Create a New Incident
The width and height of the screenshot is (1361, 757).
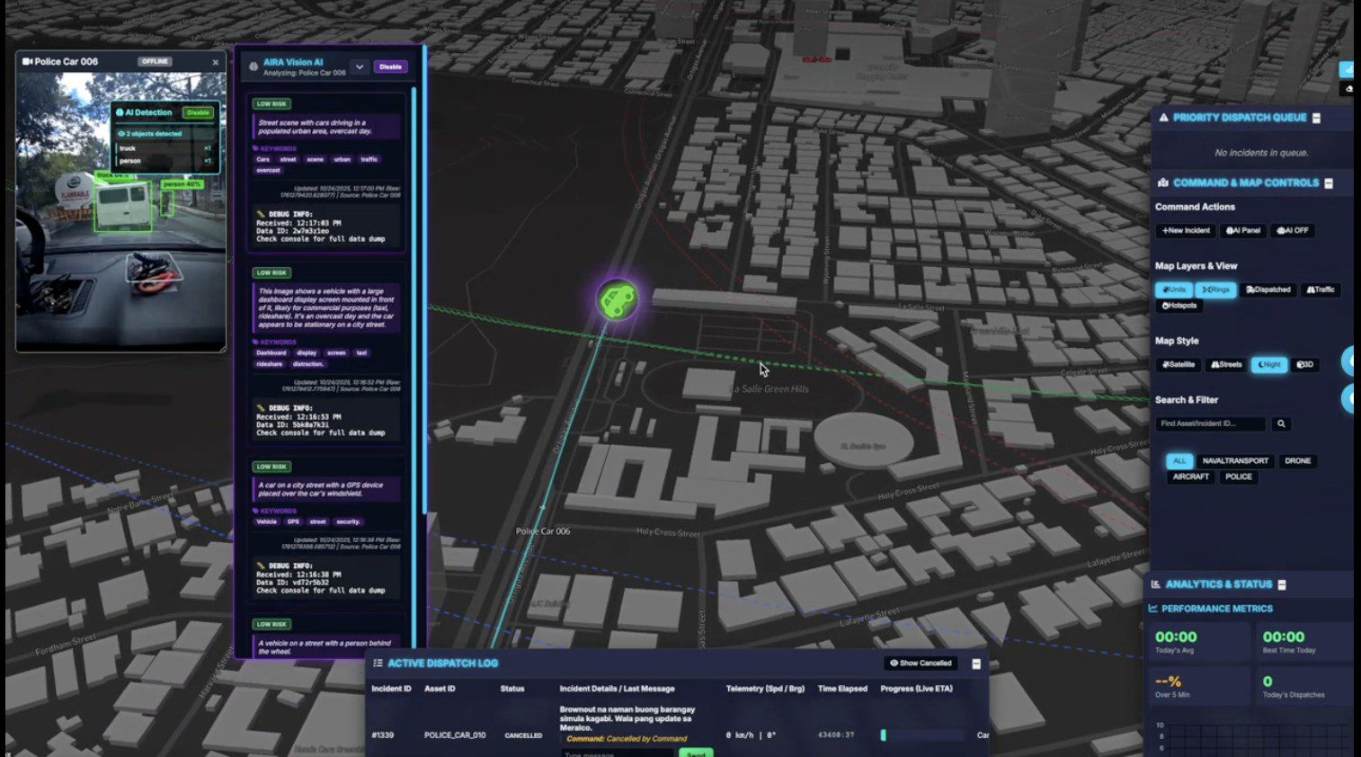point(1186,231)
